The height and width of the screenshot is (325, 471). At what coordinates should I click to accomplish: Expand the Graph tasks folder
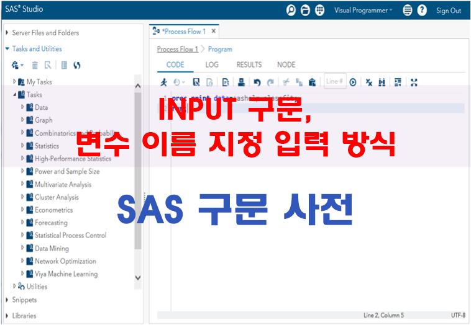pyautogui.click(x=22, y=120)
